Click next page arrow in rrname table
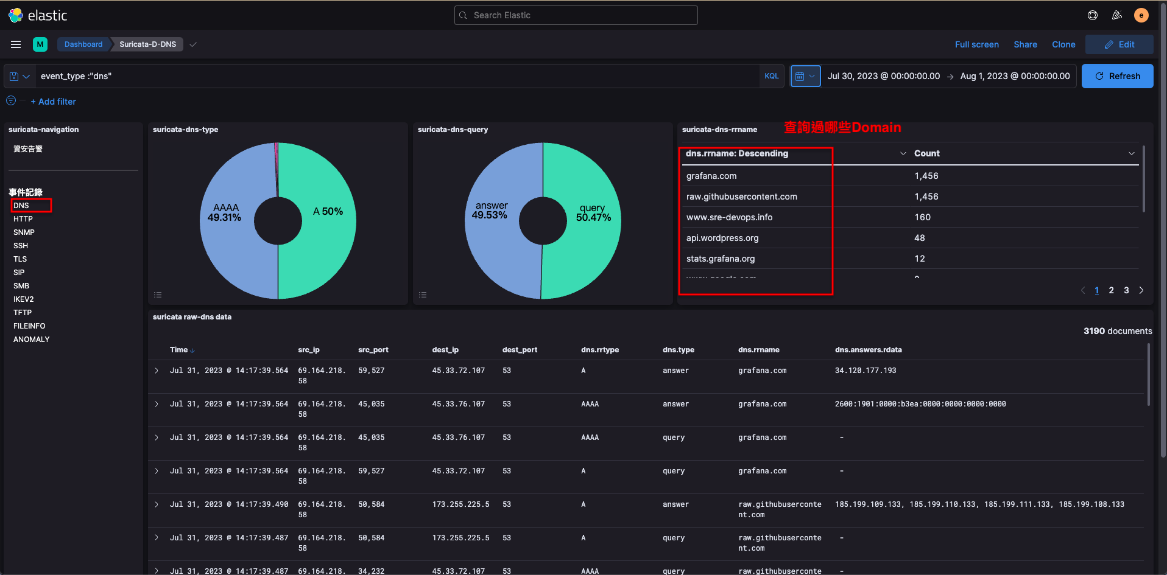The width and height of the screenshot is (1167, 575). pyautogui.click(x=1141, y=290)
